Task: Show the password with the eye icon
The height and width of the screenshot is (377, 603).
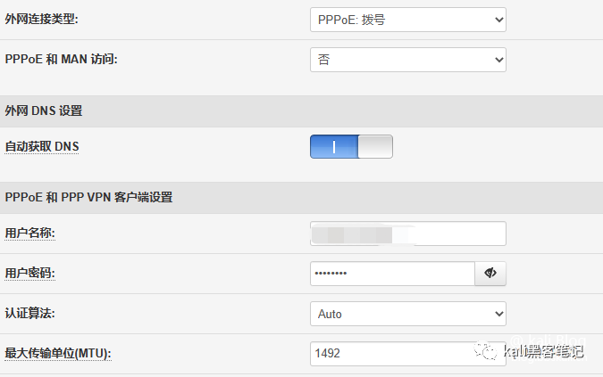Action: click(490, 274)
